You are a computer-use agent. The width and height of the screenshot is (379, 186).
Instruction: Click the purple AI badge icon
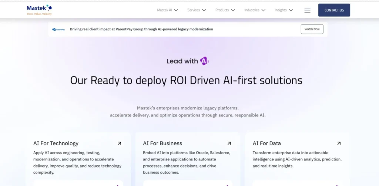204,61
